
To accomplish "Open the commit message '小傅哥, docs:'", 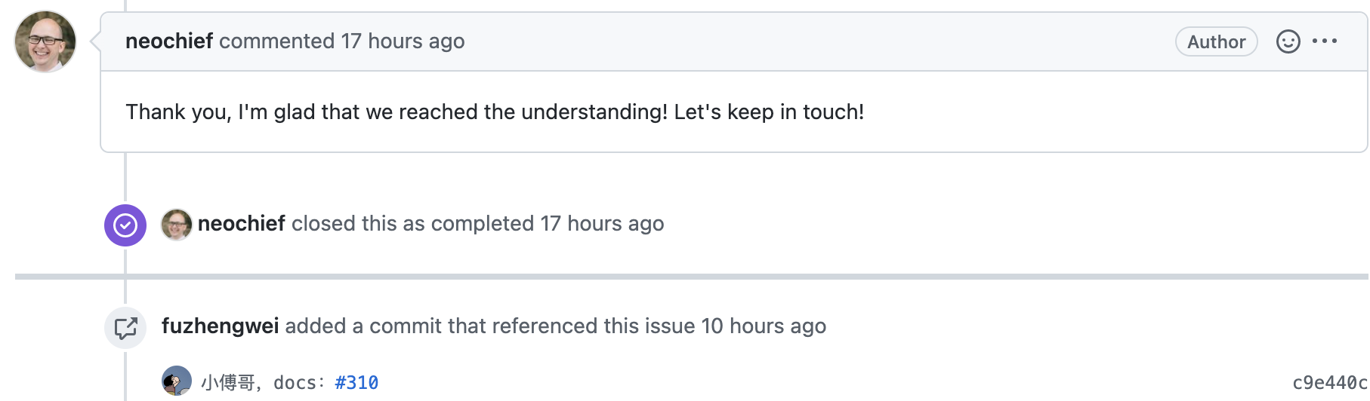I will (264, 383).
